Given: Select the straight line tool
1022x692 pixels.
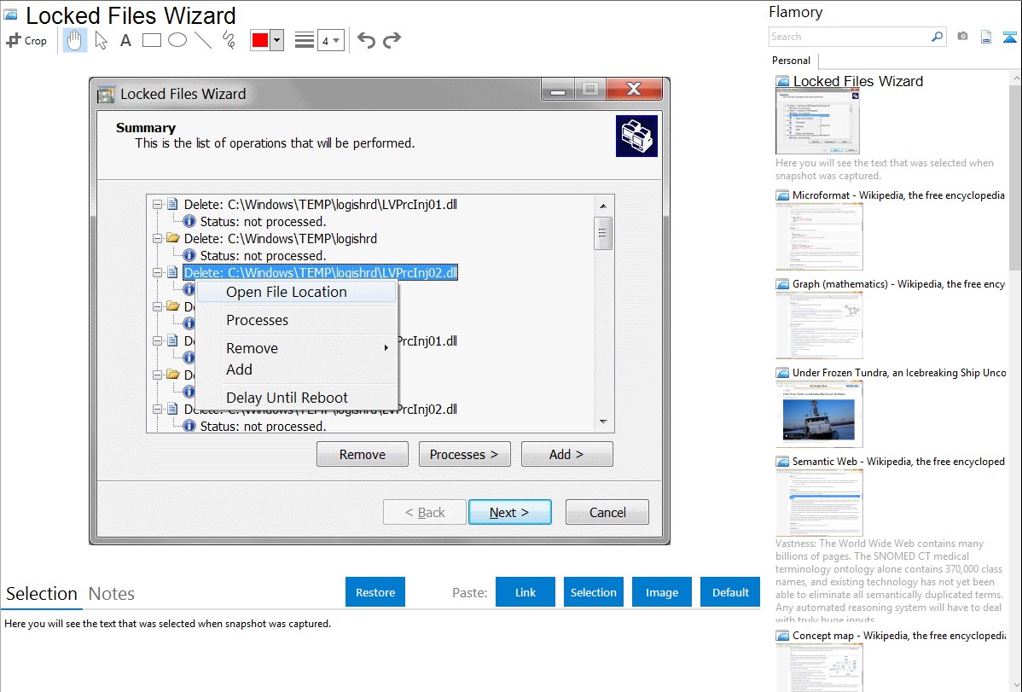Looking at the screenshot, I should tap(203, 40).
